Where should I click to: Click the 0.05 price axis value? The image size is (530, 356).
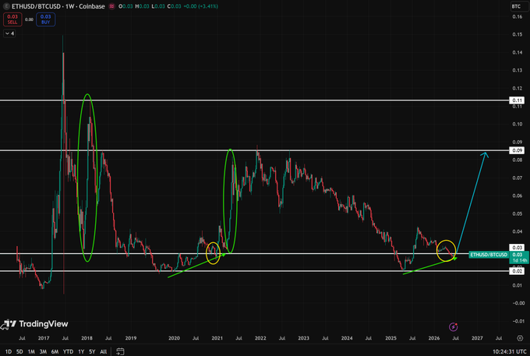click(517, 213)
